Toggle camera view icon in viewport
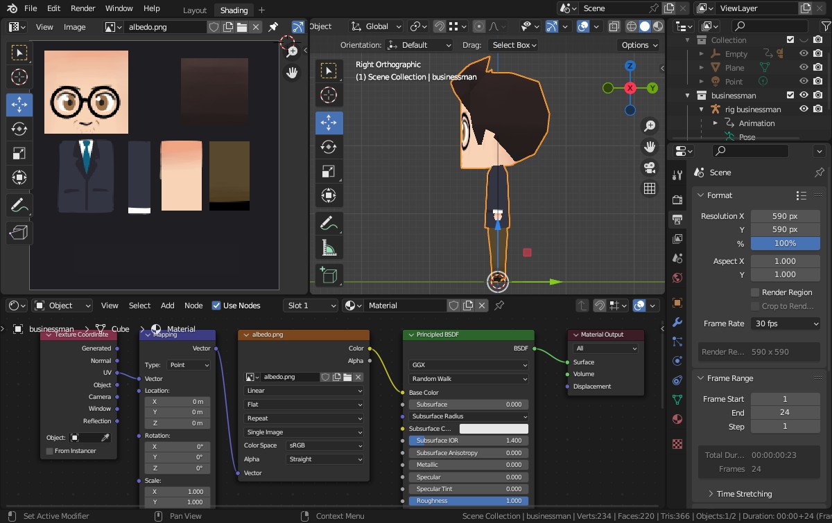Image resolution: width=832 pixels, height=523 pixels. click(650, 168)
